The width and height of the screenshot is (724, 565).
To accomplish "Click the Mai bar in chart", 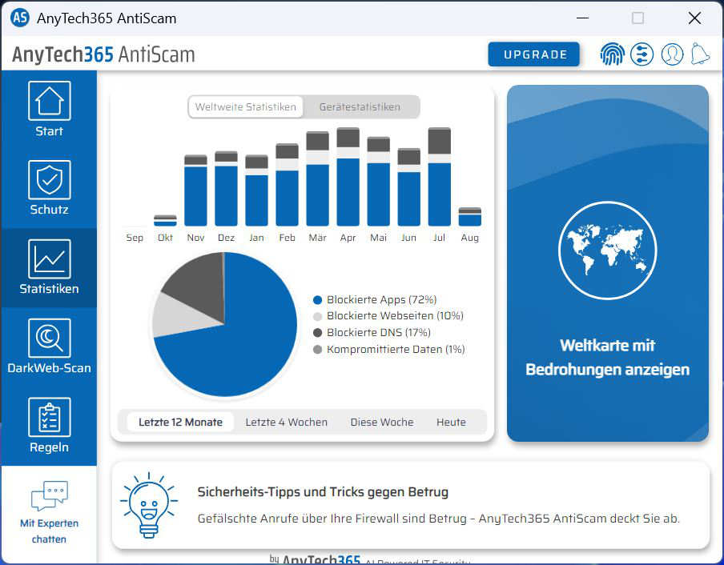I will tap(379, 182).
